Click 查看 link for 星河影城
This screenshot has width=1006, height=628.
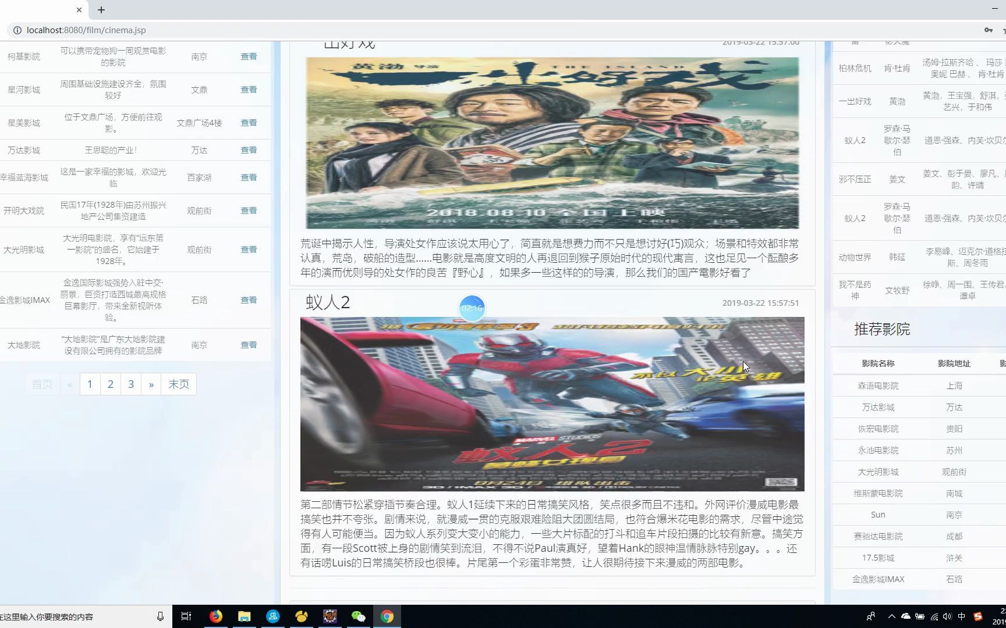(249, 90)
